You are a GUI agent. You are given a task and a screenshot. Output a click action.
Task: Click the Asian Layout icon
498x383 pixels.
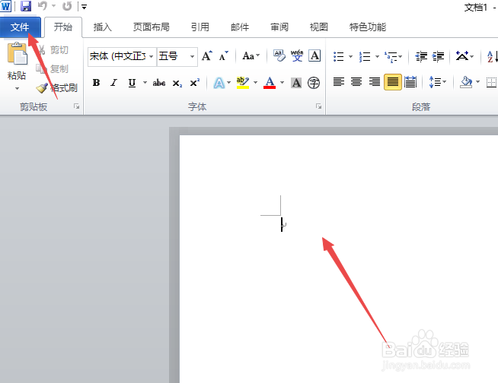(x=464, y=56)
